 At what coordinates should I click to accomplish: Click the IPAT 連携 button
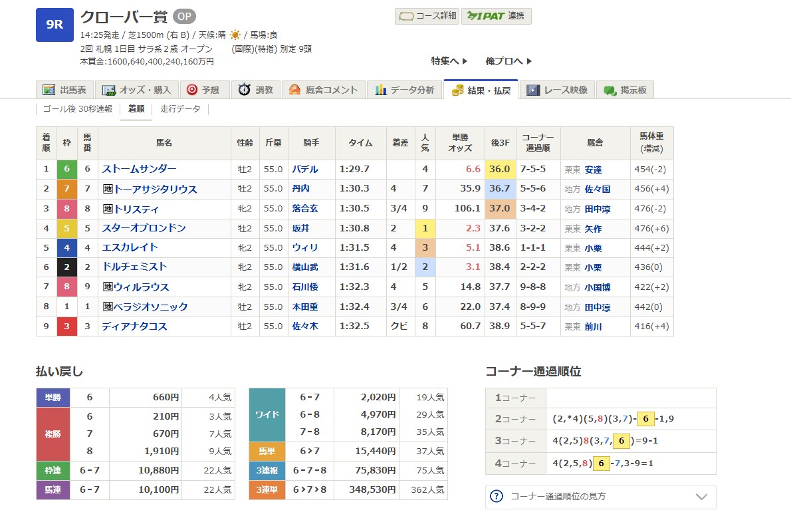496,16
